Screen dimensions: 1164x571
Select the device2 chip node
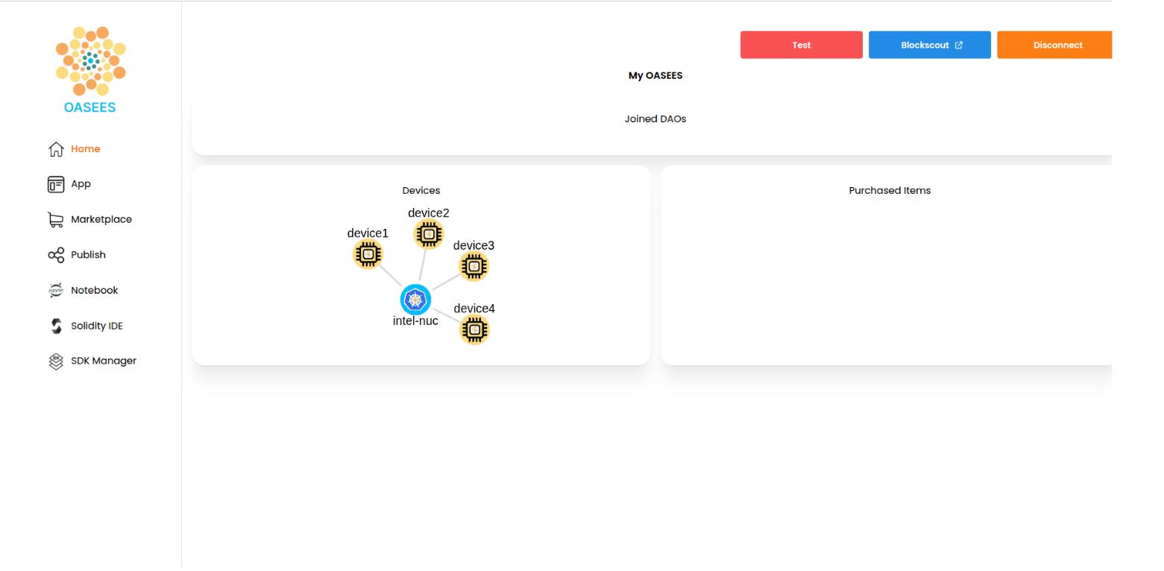[429, 234]
